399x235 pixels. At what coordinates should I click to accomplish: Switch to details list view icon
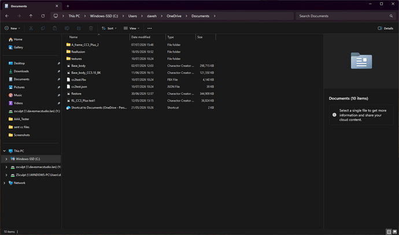pyautogui.click(x=389, y=232)
